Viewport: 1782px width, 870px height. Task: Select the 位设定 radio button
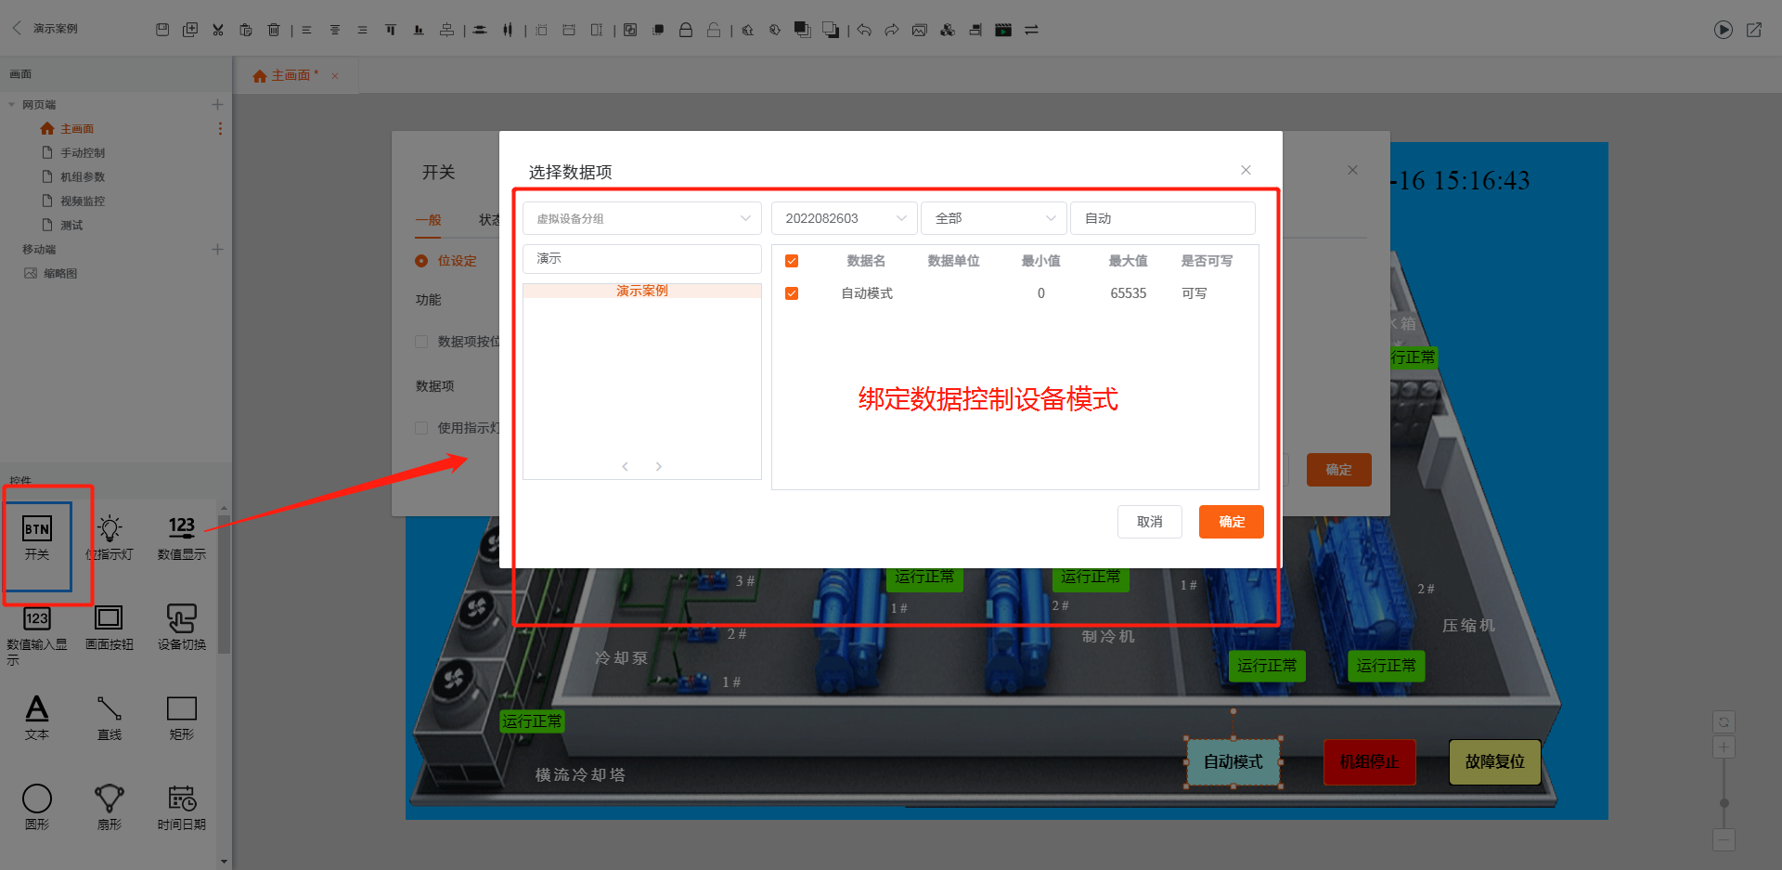[x=421, y=261]
